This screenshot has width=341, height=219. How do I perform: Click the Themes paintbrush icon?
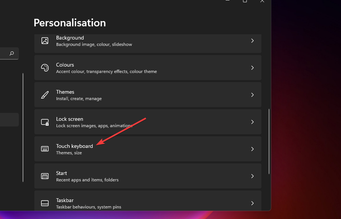click(45, 95)
